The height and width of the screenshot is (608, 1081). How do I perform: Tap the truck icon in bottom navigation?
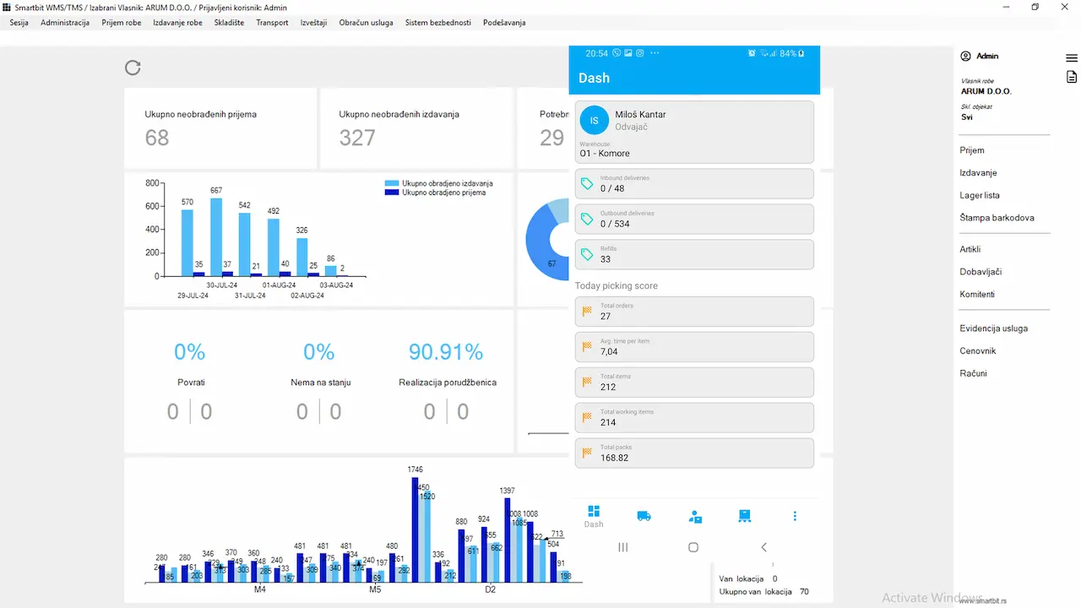click(644, 516)
